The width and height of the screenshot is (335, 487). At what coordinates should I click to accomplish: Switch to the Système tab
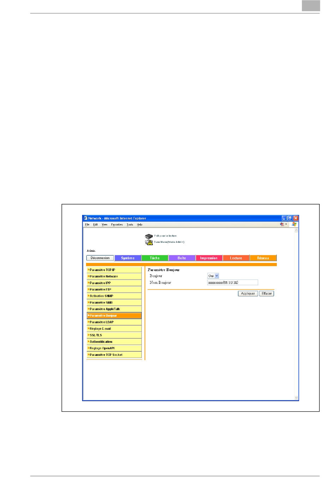128,258
